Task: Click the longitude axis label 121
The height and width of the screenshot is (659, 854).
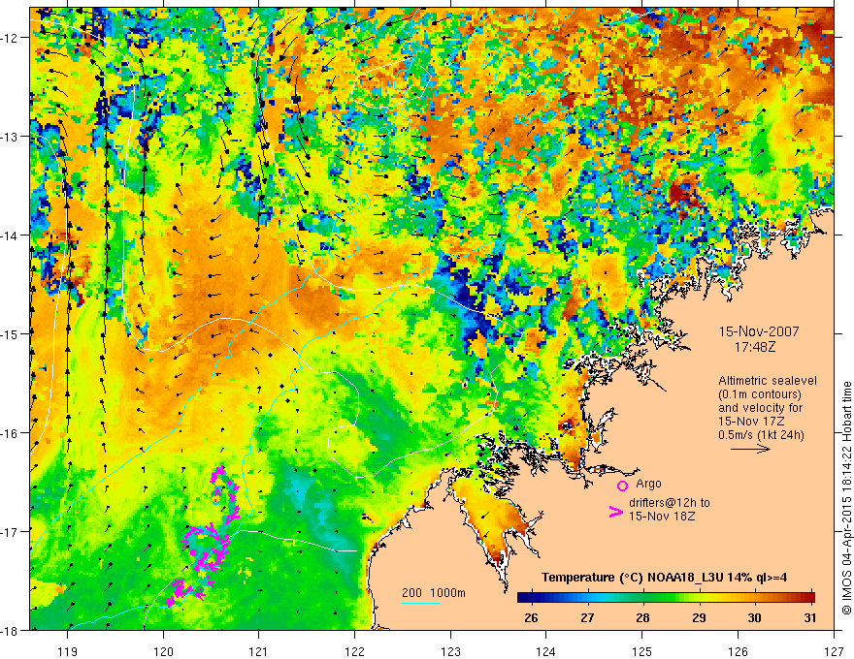Action: 258,651
